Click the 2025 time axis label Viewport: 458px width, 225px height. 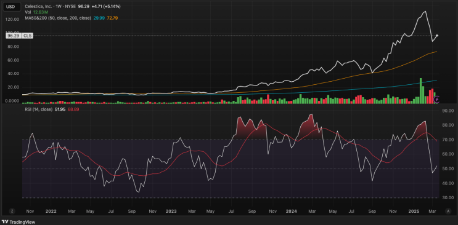[x=414, y=211]
